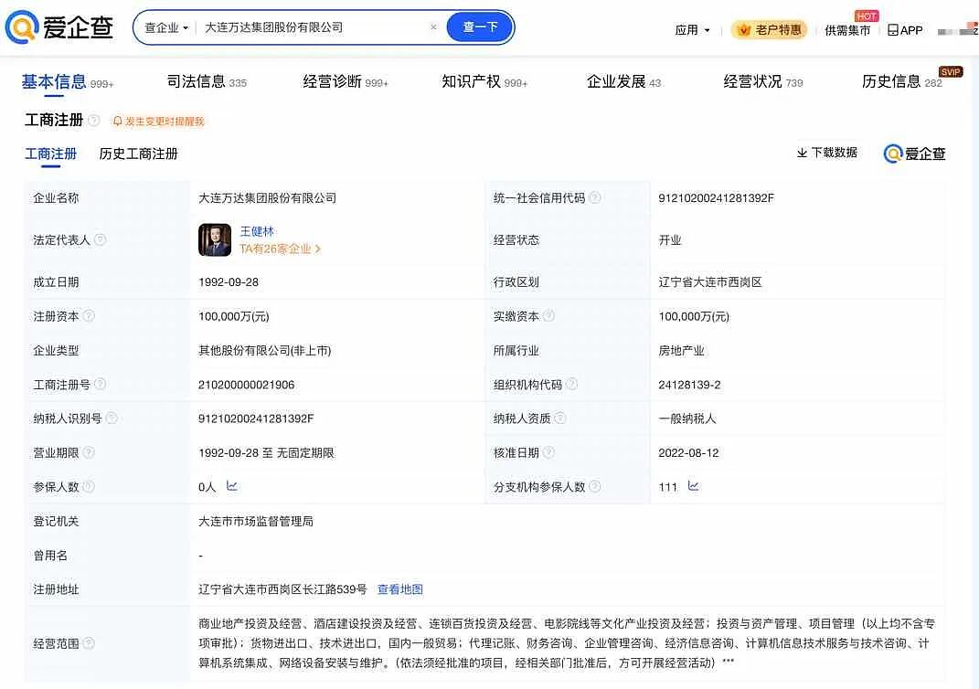Image resolution: width=979 pixels, height=689 pixels.
Task: Click help icon next to 营业期限
Action: [x=89, y=452]
